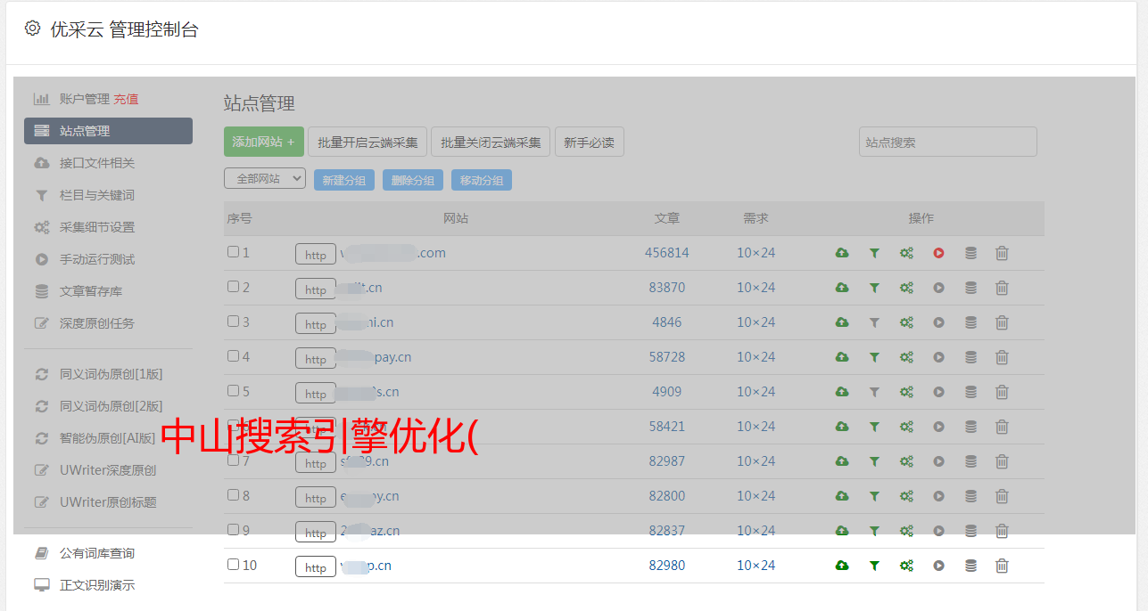Screen dimensions: 1148x611
Task: Open filter icon for row 2
Action: point(874,288)
